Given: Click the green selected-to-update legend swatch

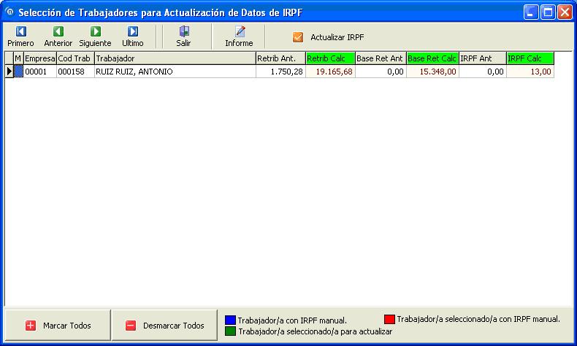Looking at the screenshot, I should [x=230, y=331].
